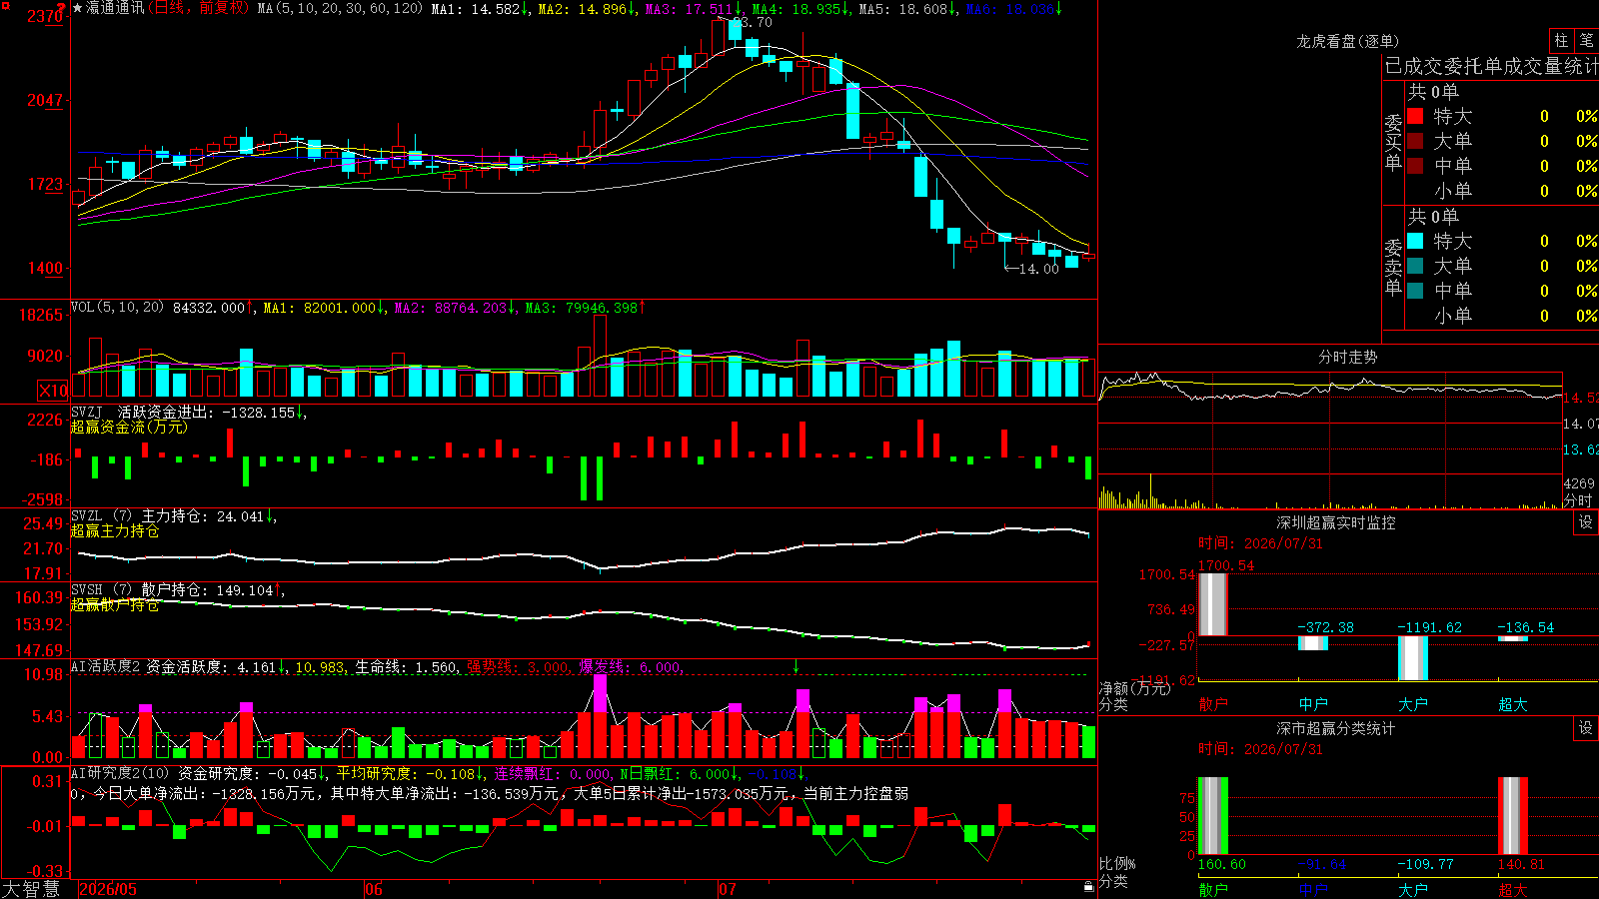Select 散户 category in 深市超赢分类统计
The height and width of the screenshot is (899, 1599).
pos(1213,890)
